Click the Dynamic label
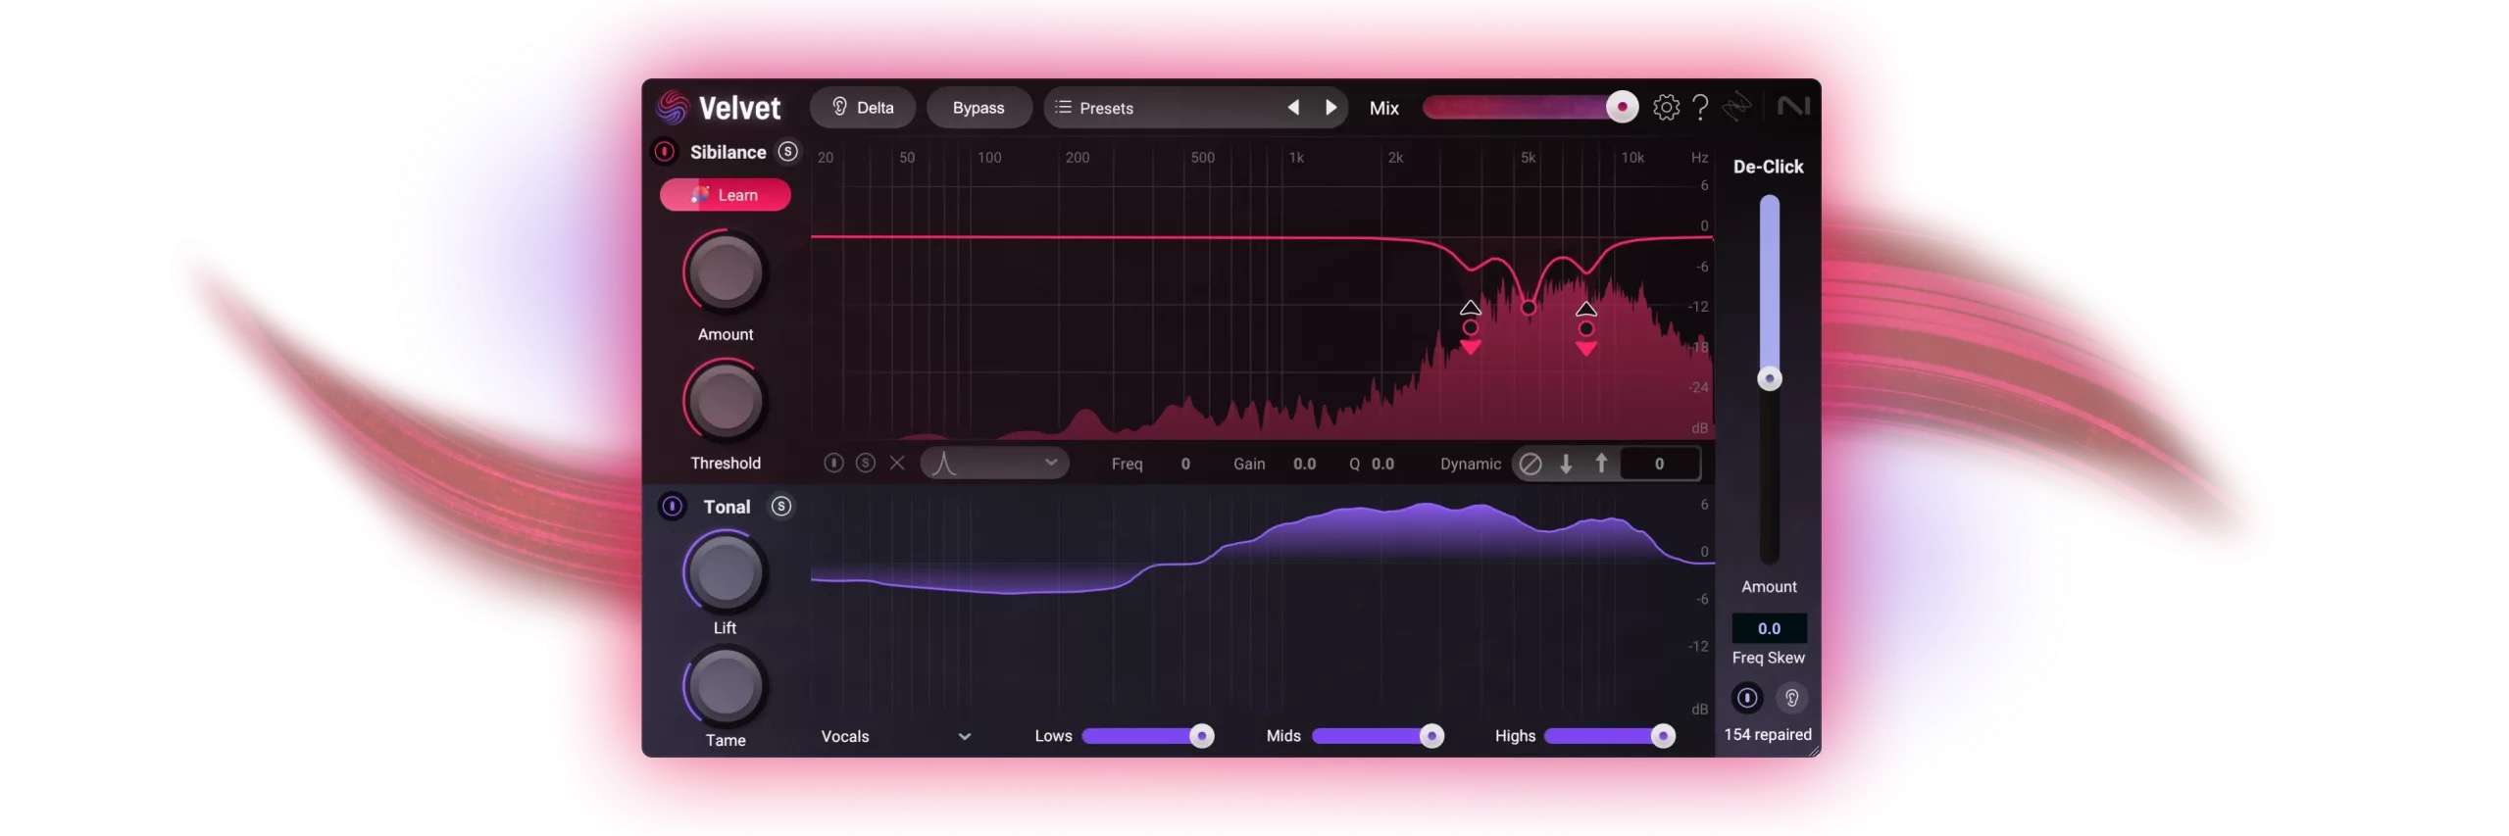 point(1470,464)
